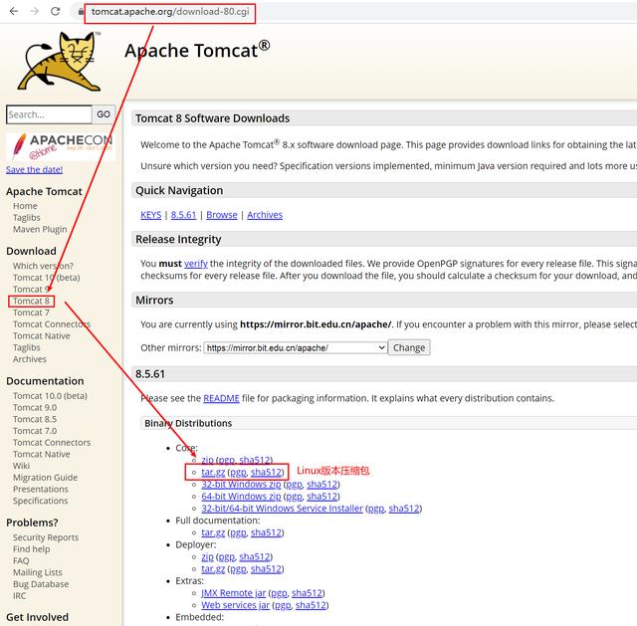Image resolution: width=637 pixels, height=626 pixels.
Task: Open Tomcat 7.0 documentation
Action: (x=35, y=431)
